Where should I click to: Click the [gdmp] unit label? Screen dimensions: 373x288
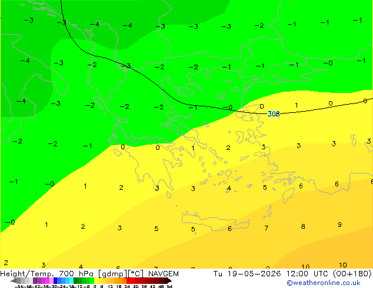(x=113, y=274)
